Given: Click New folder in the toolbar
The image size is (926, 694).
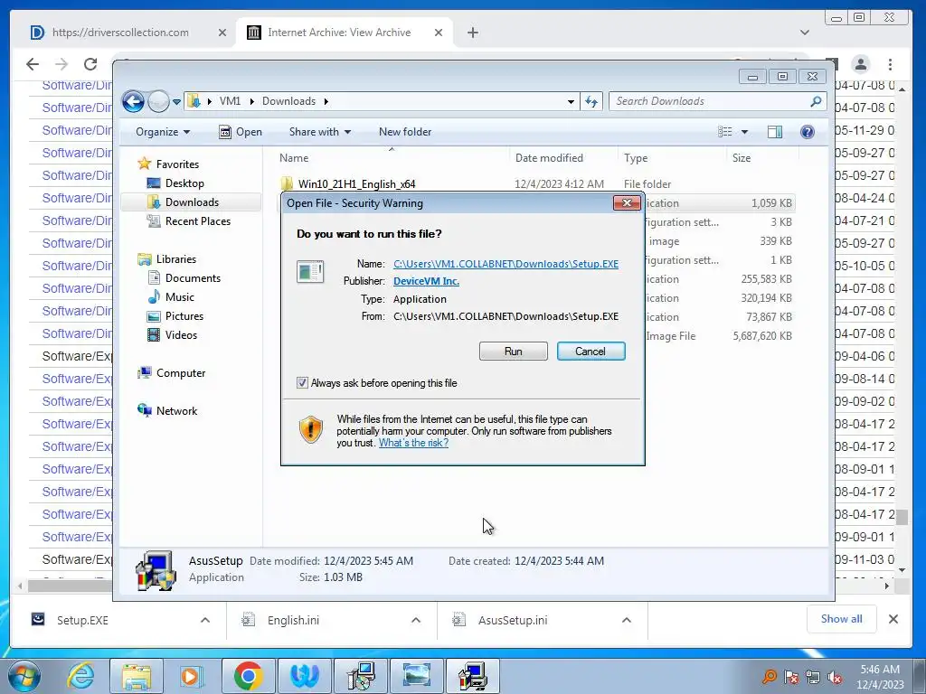Looking at the screenshot, I should [x=405, y=132].
